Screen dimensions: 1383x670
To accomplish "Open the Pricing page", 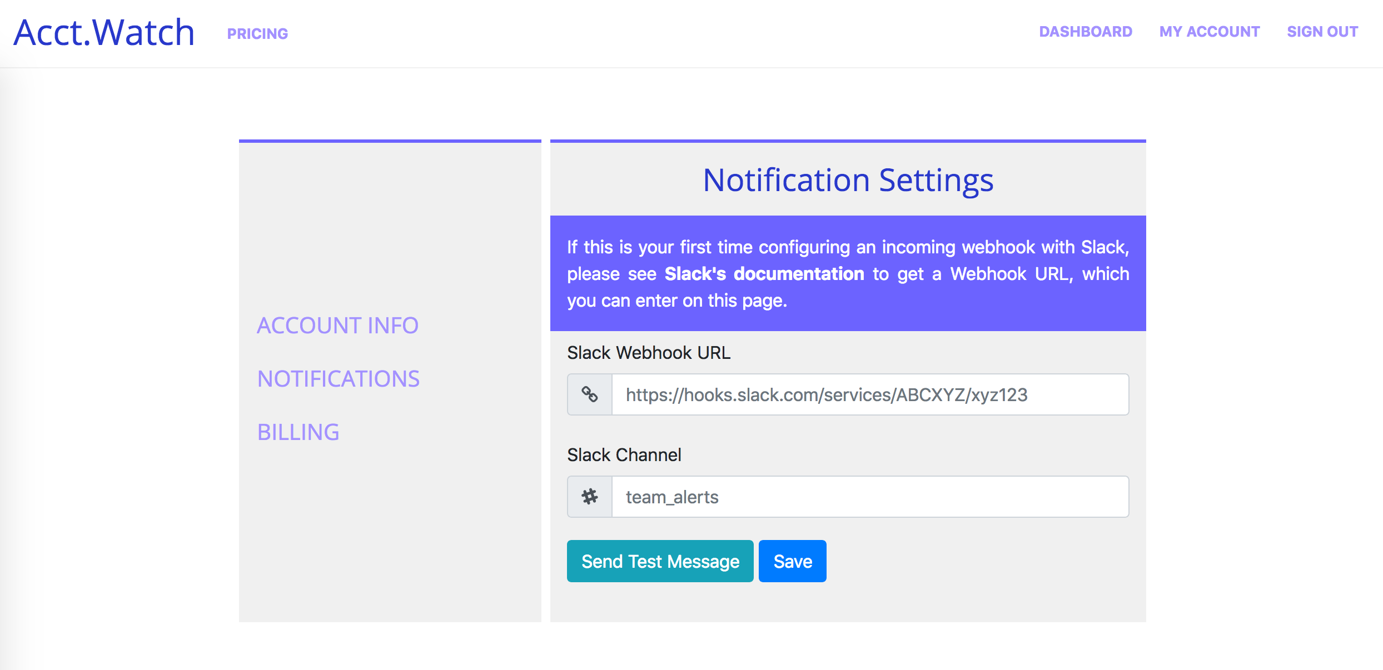I will [257, 34].
